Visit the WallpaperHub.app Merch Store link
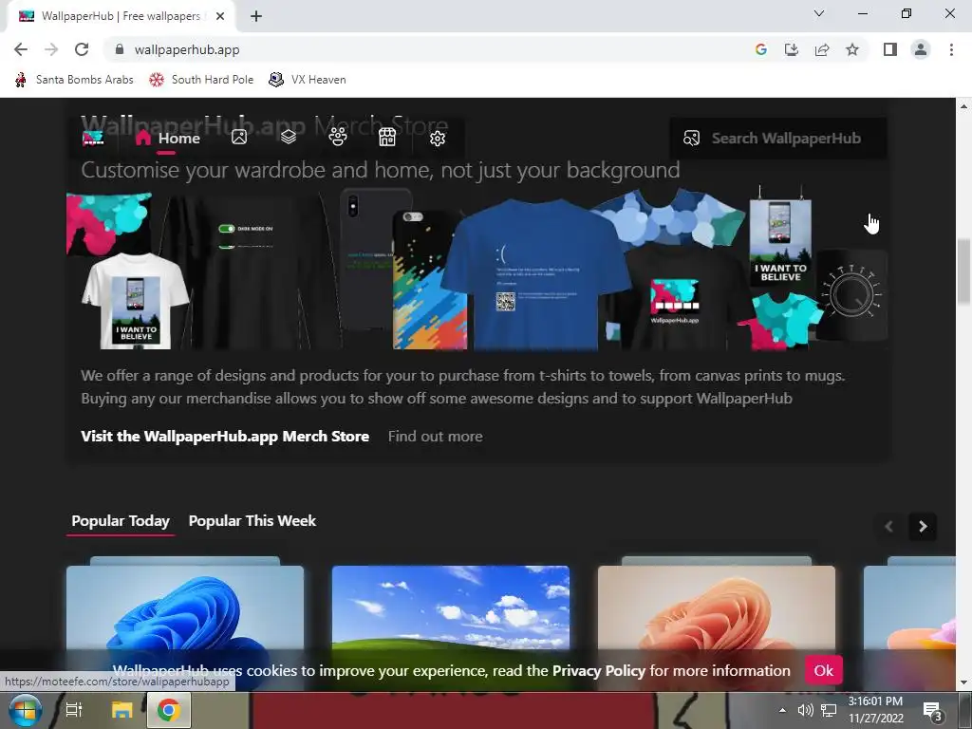Image resolution: width=972 pixels, height=729 pixels. pyautogui.click(x=225, y=436)
